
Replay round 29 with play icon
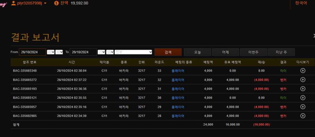click(303, 107)
